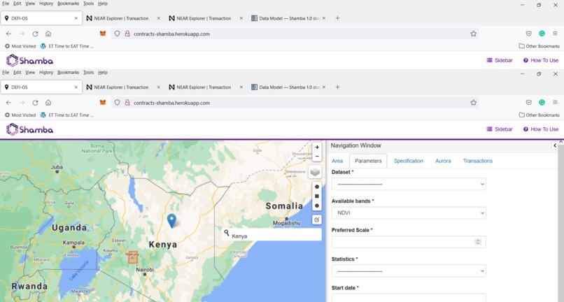564x302 pixels.
Task: Click the orange square drawn near Nakuru
Action: [x=133, y=257]
